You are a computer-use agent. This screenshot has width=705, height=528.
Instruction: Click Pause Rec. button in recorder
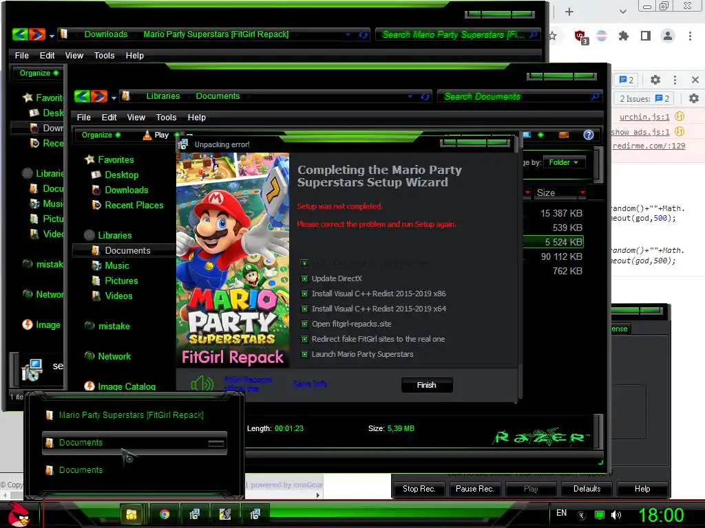tap(475, 489)
